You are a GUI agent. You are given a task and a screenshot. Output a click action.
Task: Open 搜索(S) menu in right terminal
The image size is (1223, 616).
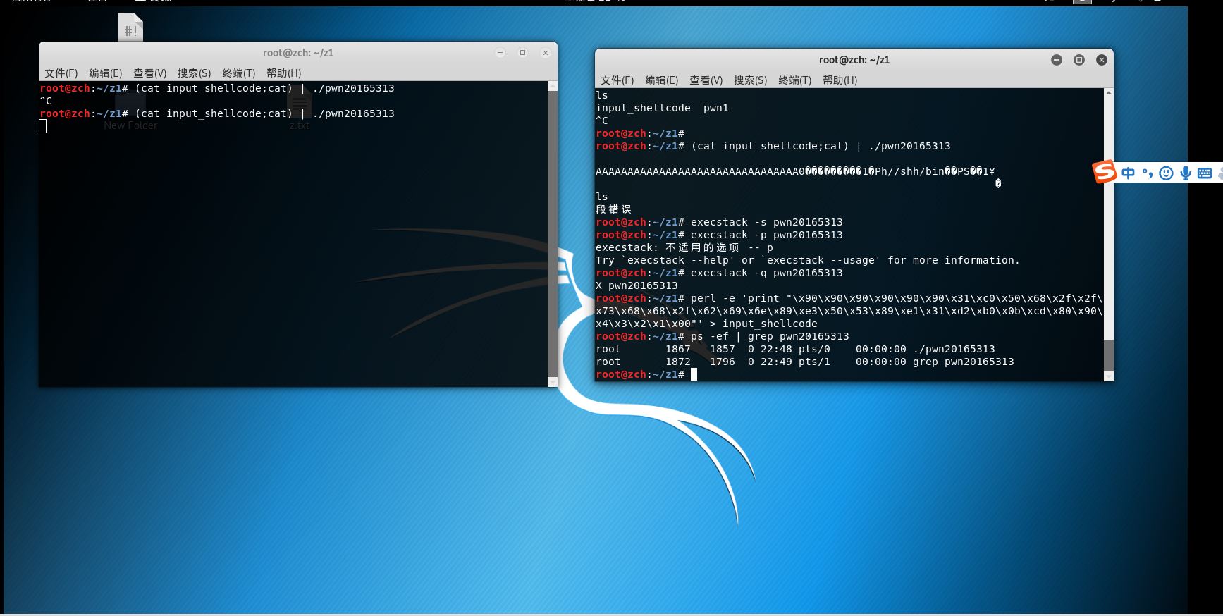(x=750, y=80)
